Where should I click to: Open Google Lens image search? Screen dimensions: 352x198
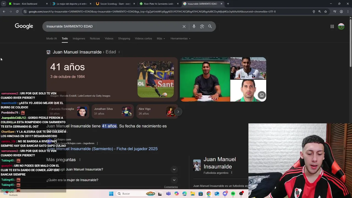pos(202,26)
